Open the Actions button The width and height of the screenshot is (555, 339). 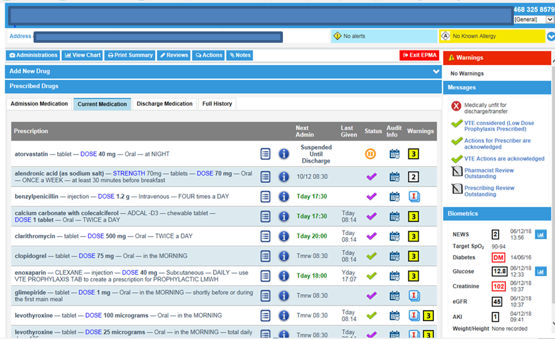click(209, 55)
